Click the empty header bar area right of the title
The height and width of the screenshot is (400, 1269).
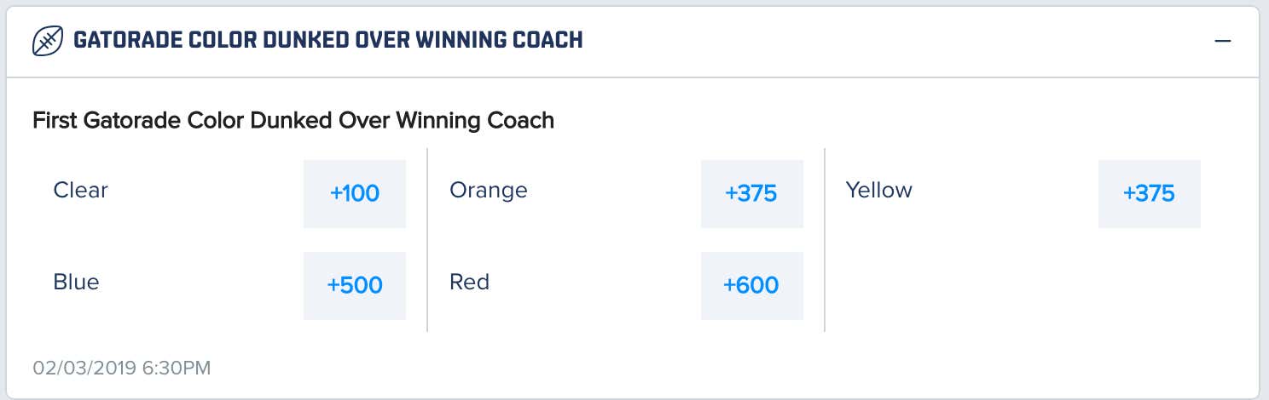click(x=895, y=41)
